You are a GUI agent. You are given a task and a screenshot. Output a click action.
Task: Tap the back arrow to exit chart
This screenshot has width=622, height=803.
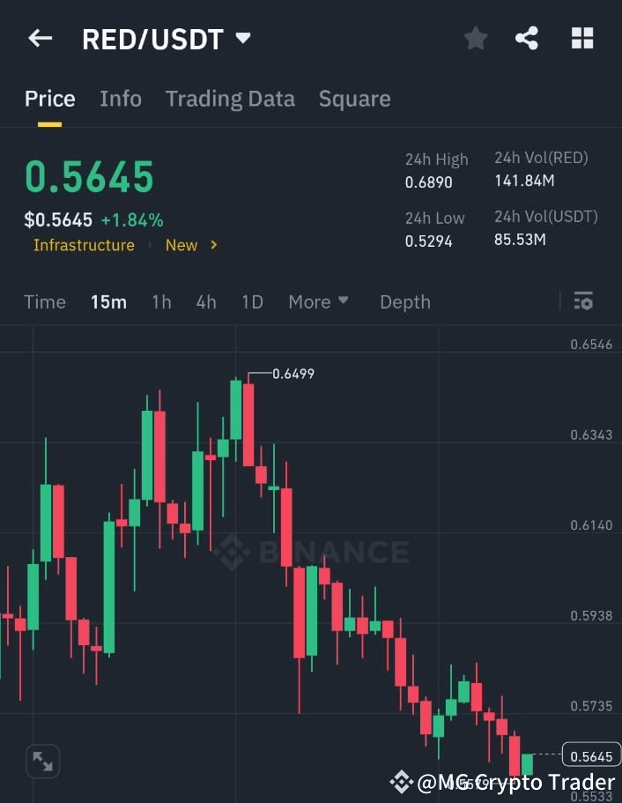click(39, 38)
